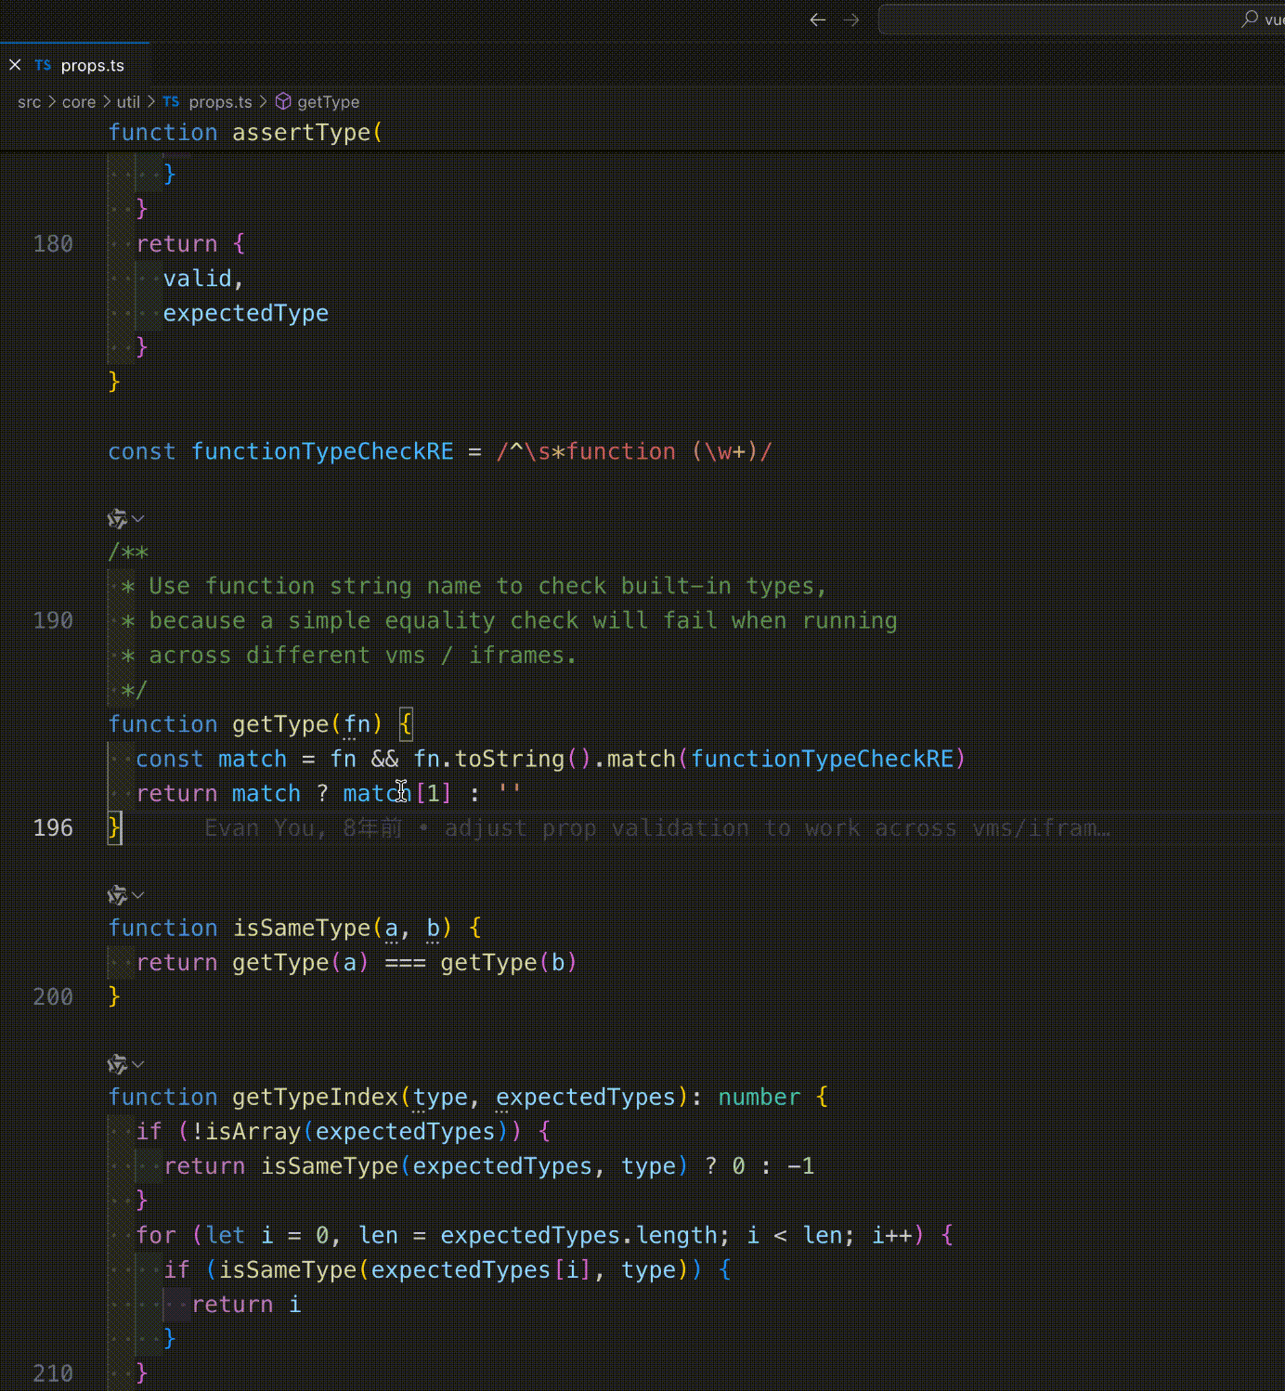
Task: Expand the codelens chevron above isSameType
Action: click(x=138, y=895)
